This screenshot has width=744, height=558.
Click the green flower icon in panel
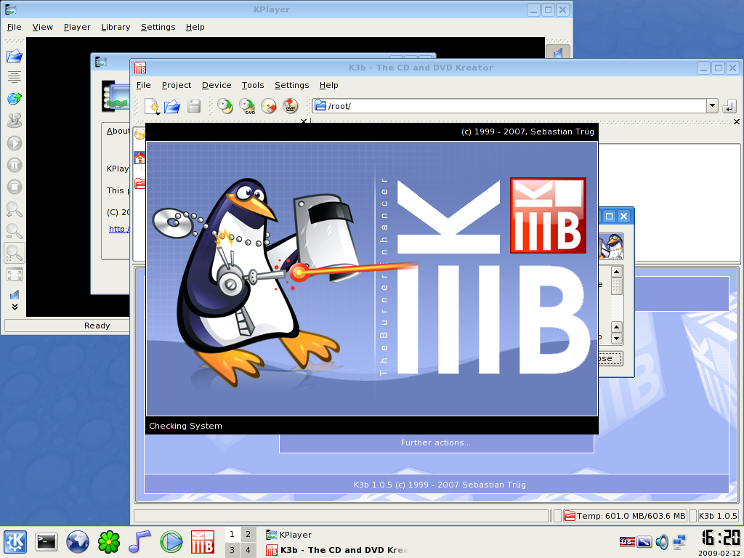[x=109, y=542]
